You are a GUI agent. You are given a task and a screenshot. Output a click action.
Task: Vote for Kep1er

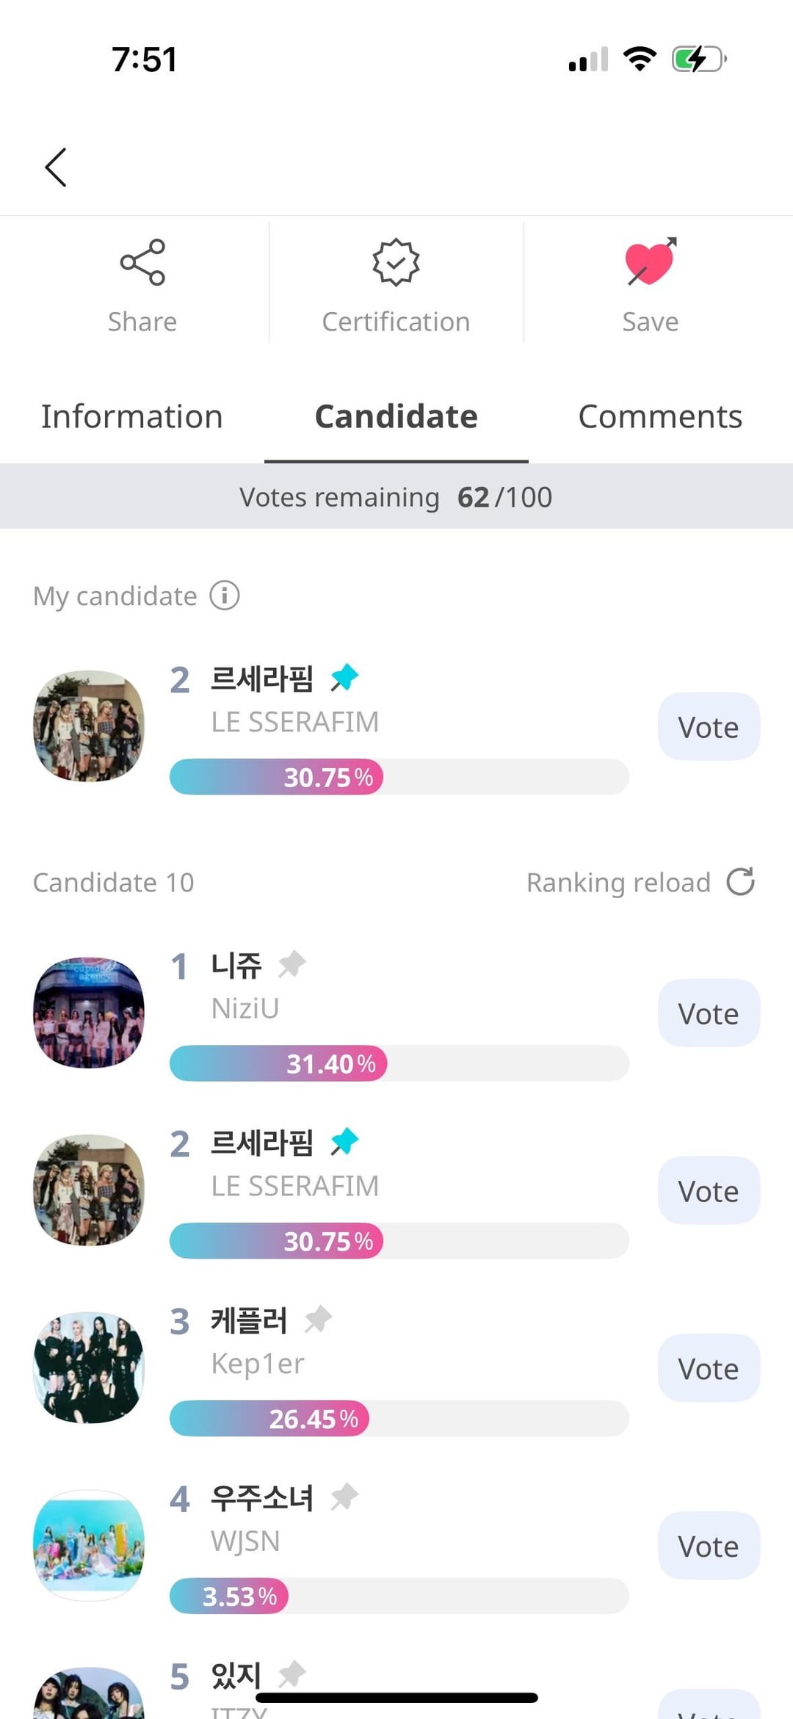pos(709,1369)
